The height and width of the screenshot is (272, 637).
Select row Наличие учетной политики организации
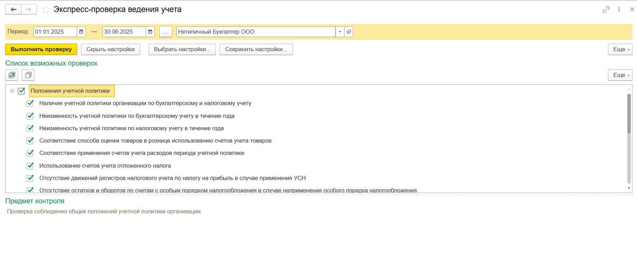coord(145,103)
